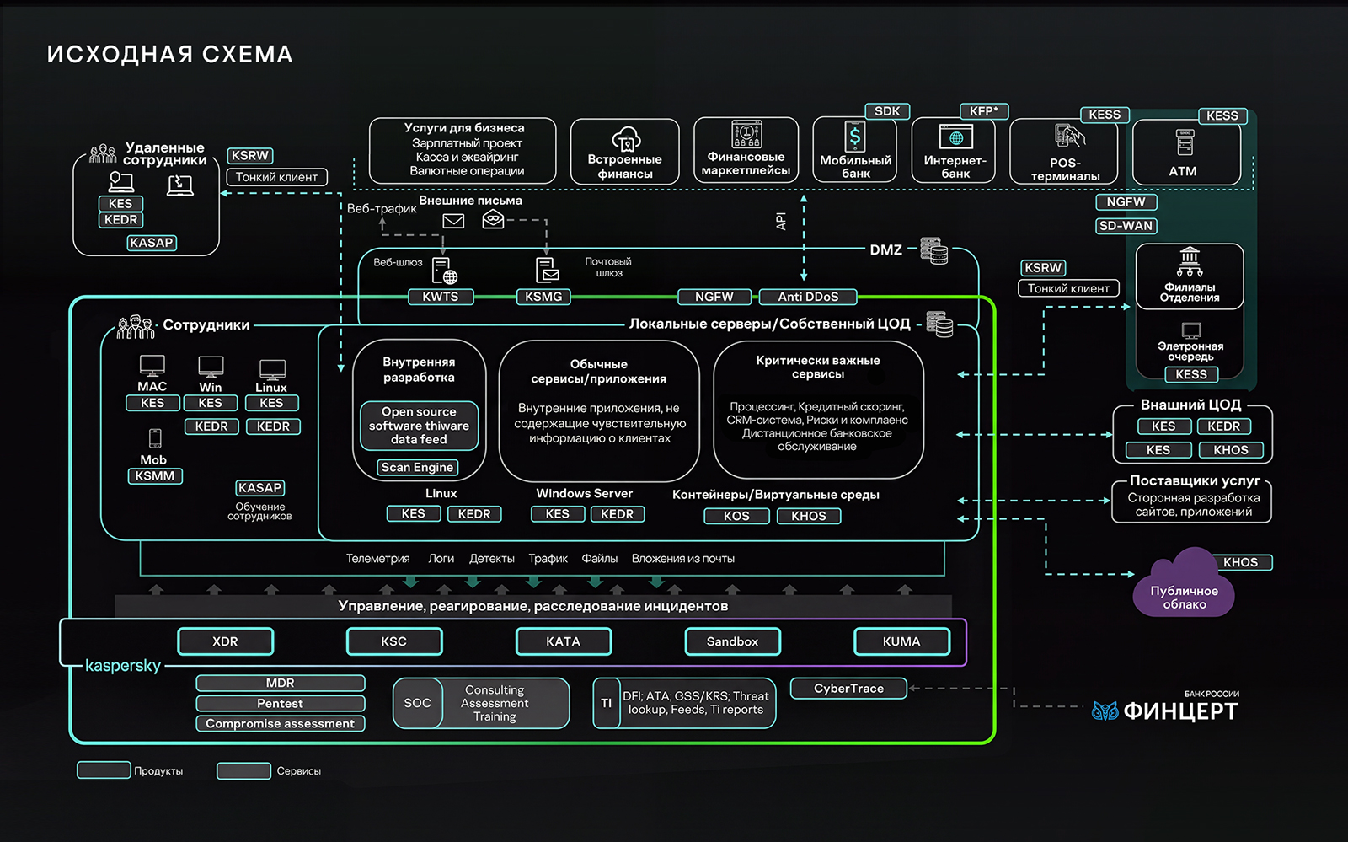Viewport: 1348px width, 842px height.
Task: Click the MAC desktop computer icon
Action: tap(152, 367)
